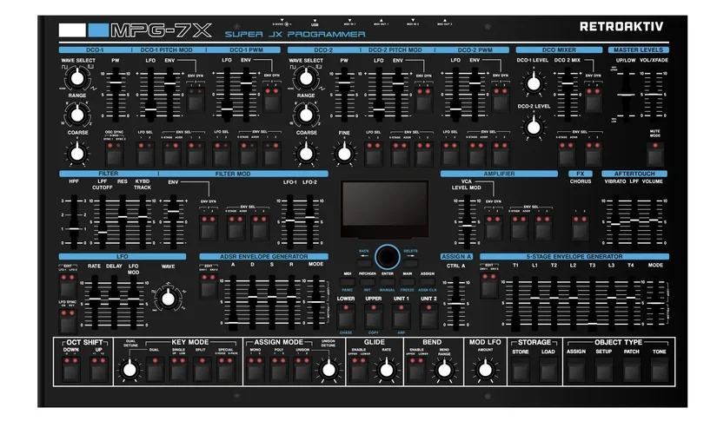Click the Mod LFO Amount knob

(x=485, y=370)
